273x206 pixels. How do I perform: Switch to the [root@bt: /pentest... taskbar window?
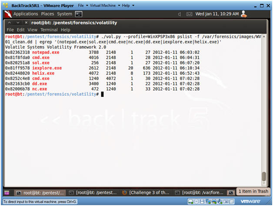pos(93,193)
